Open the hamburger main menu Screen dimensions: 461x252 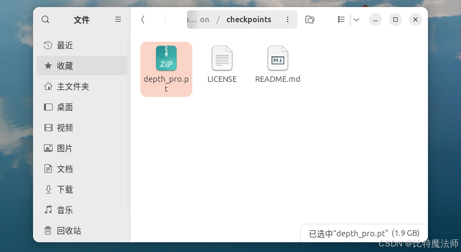pyautogui.click(x=118, y=20)
